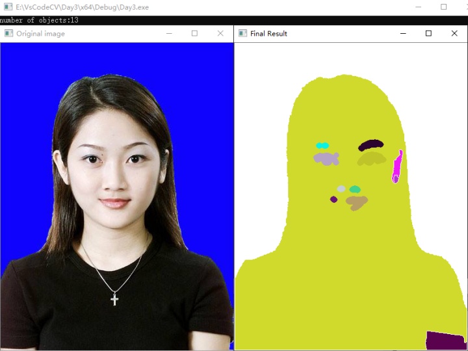The width and height of the screenshot is (468, 351).
Task: Click the small purple dot beside mouth
Action: coord(333,200)
